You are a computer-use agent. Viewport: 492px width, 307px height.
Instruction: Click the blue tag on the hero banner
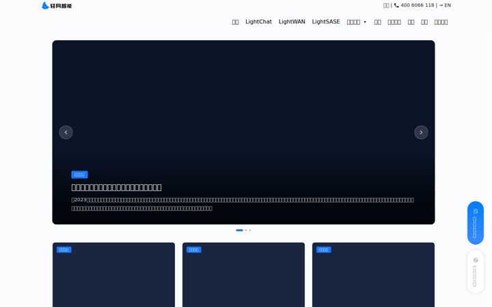click(79, 175)
